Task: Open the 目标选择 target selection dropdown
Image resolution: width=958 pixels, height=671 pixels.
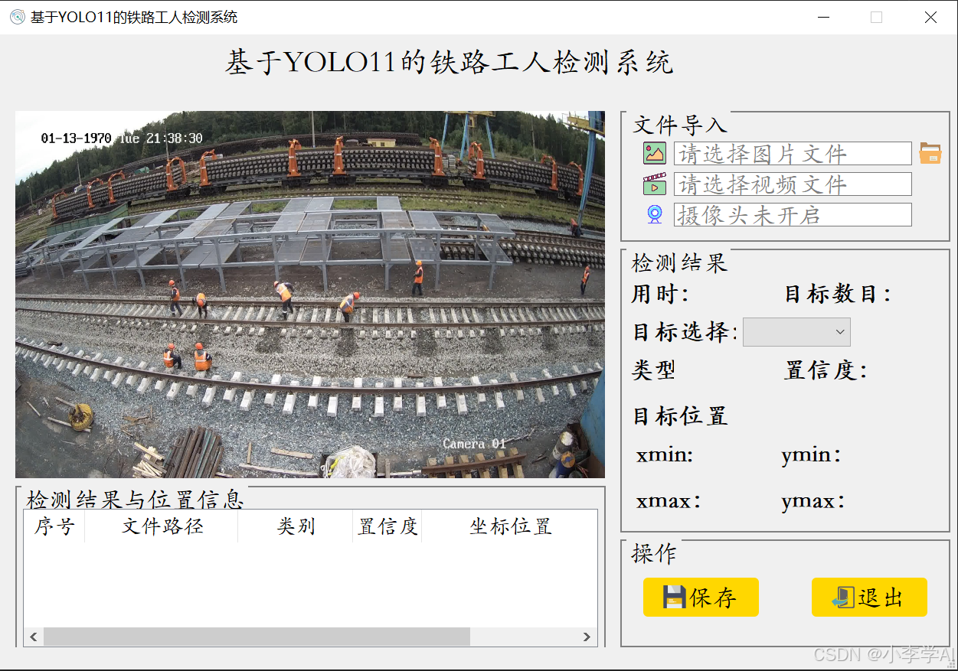Action: [796, 331]
